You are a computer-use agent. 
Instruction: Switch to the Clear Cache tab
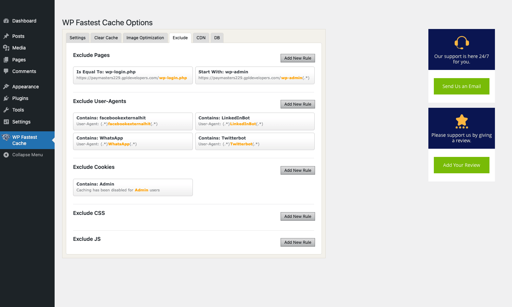pos(106,38)
